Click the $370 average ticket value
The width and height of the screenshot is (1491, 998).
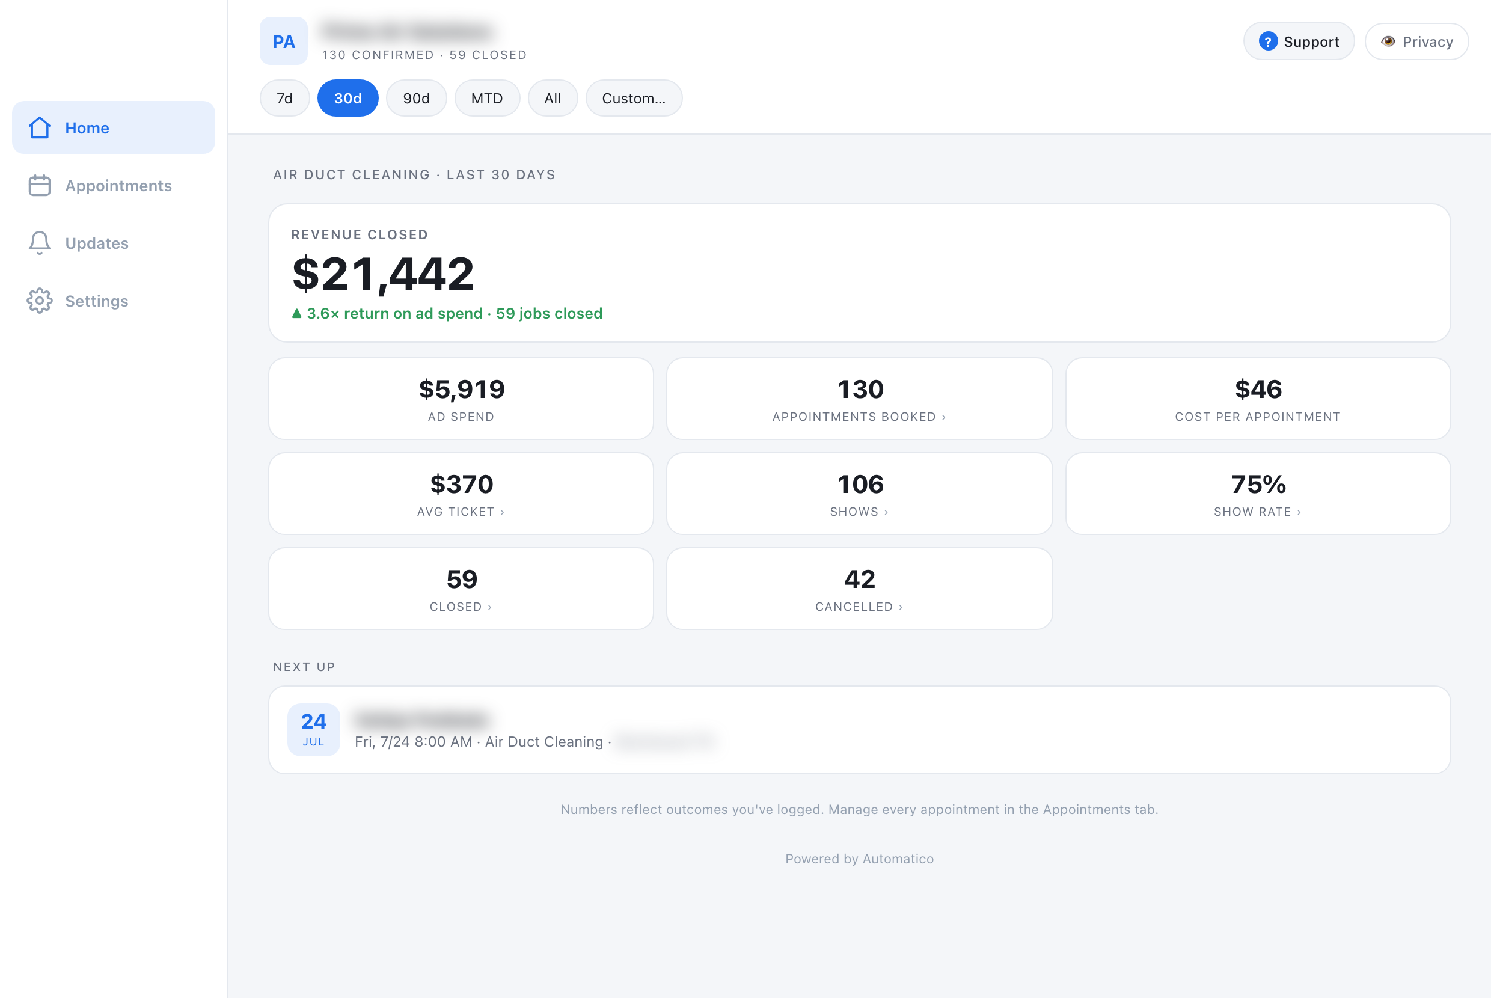click(x=461, y=484)
